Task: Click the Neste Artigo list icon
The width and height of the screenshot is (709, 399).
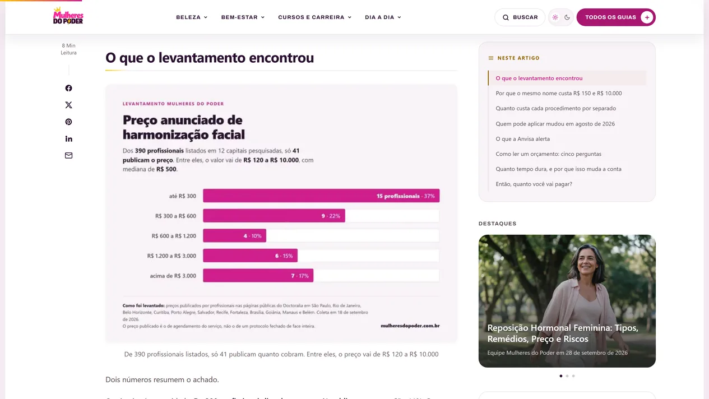Action: click(x=491, y=58)
